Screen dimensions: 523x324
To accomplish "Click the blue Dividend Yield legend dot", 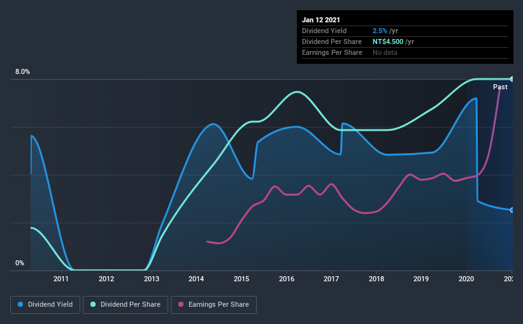I will point(20,304).
